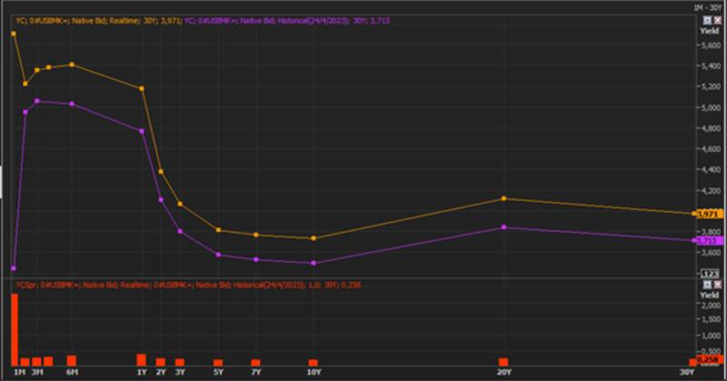Screen dimensions: 727x381
Task: Click the red YCSpr spread legend text
Action: point(182,286)
